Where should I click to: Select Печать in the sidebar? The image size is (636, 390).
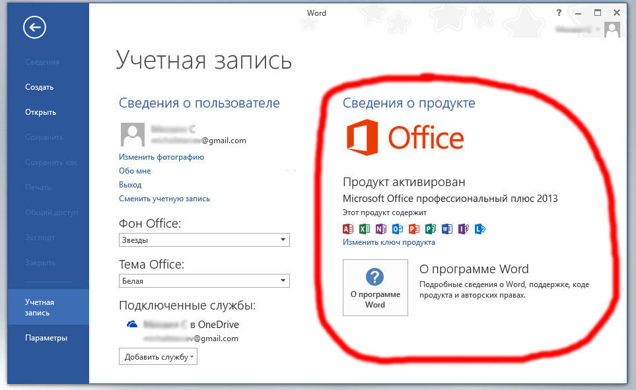pyautogui.click(x=38, y=187)
